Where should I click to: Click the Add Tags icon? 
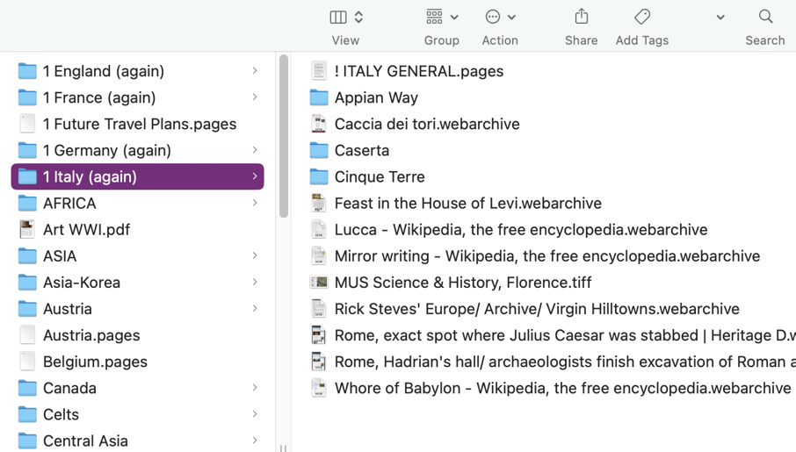[642, 17]
